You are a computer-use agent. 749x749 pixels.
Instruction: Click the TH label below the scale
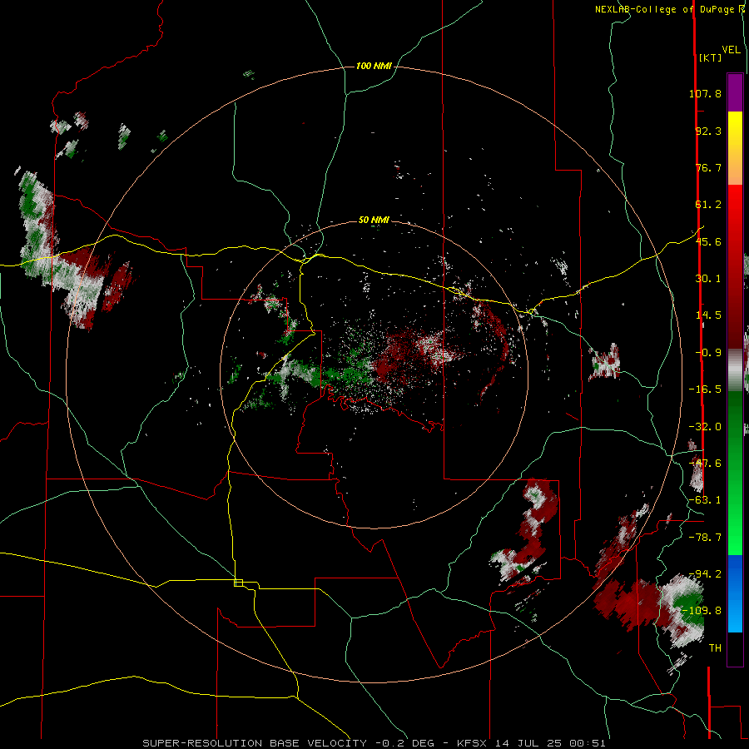pyautogui.click(x=715, y=648)
